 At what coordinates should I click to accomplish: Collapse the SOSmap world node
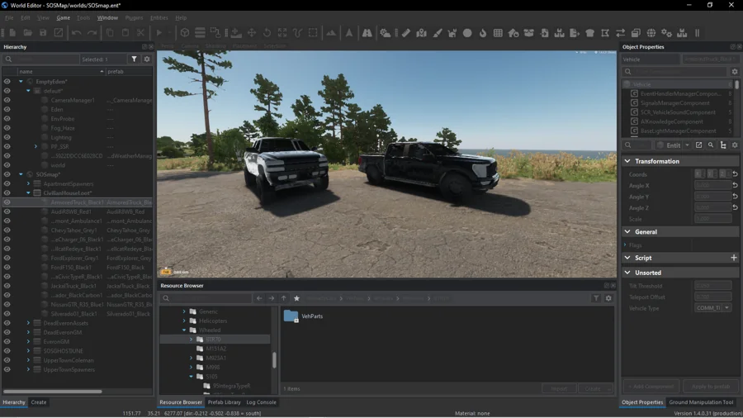(x=21, y=174)
